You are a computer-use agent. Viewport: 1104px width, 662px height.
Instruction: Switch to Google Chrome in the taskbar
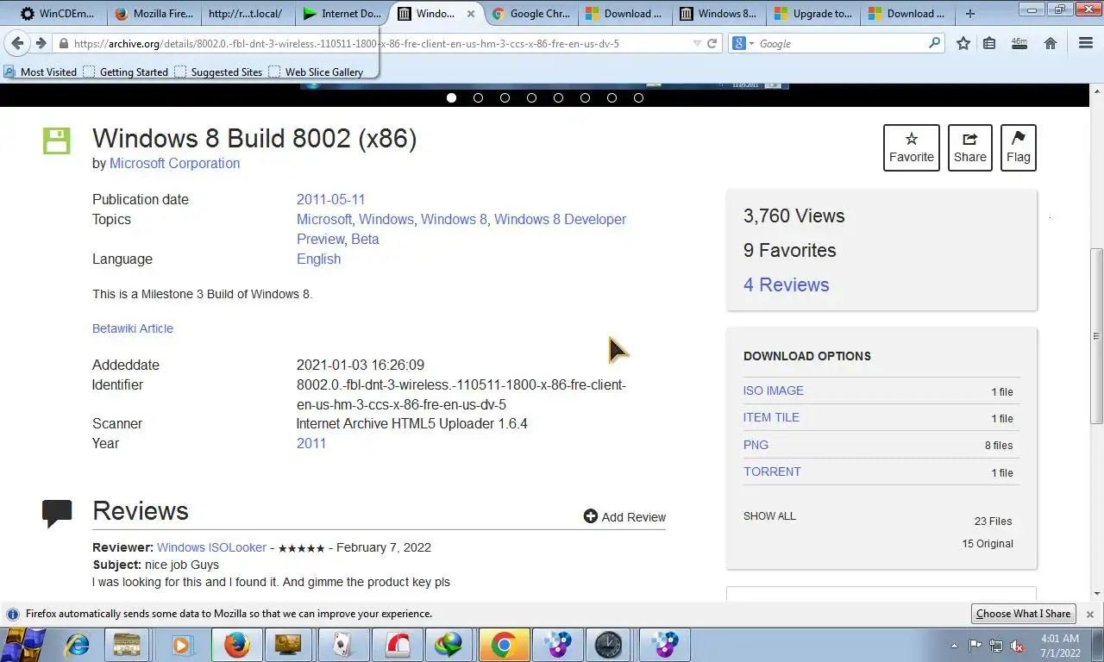(504, 645)
